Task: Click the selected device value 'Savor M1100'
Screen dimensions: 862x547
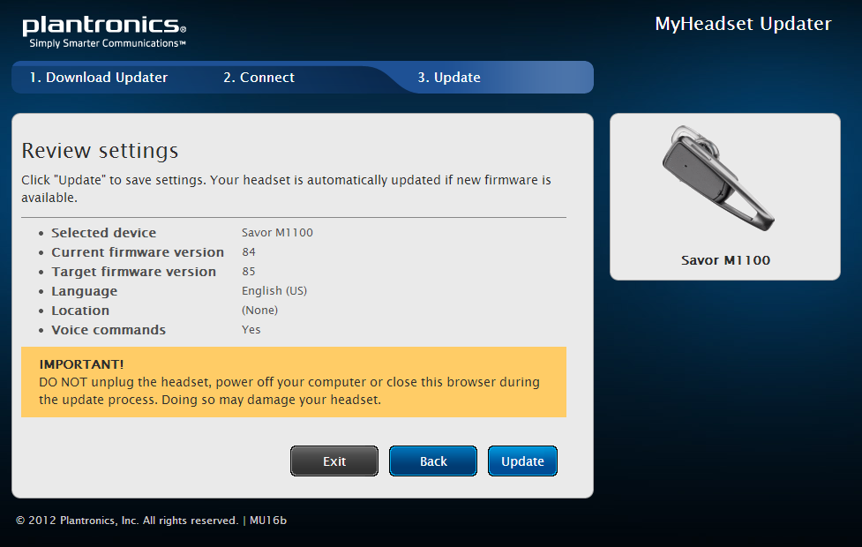Action: pyautogui.click(x=277, y=233)
